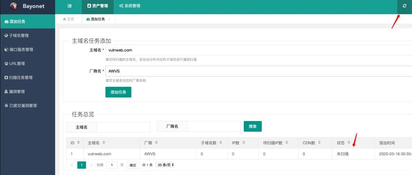This screenshot has width=412, height=175.
Task: Open 已提交漏洞管理 in the sidebar
Action: point(28,105)
